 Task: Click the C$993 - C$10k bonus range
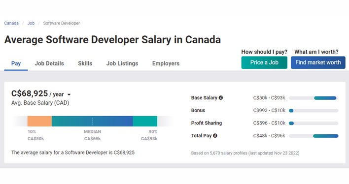[269, 110]
